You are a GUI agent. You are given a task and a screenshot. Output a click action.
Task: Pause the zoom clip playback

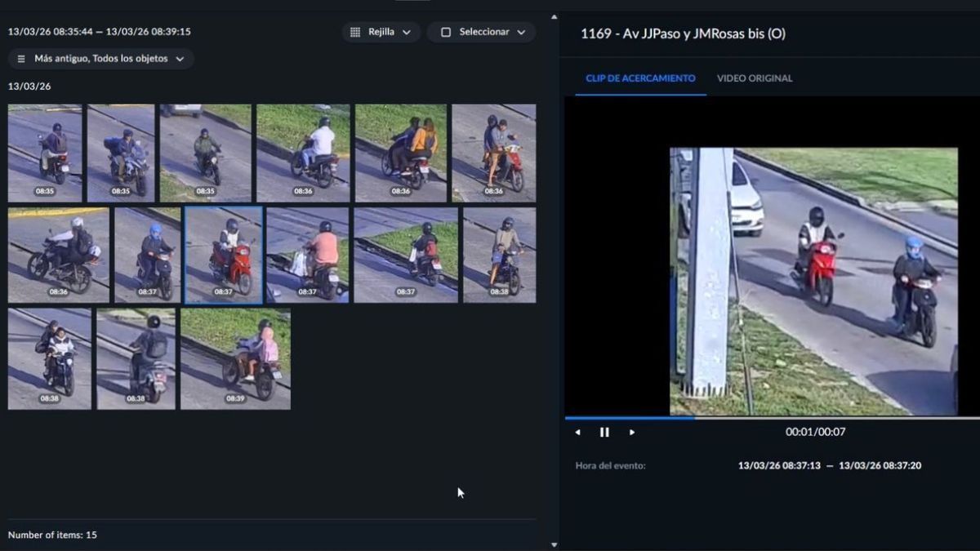[604, 432]
